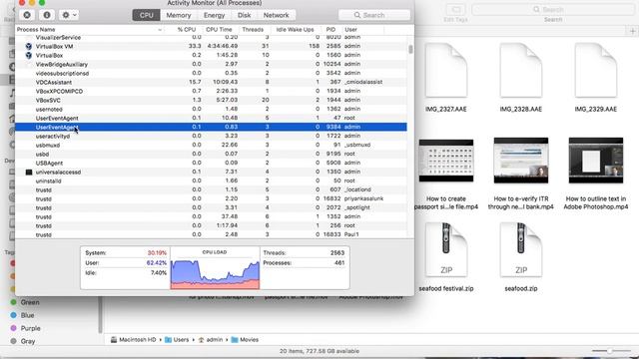The width and height of the screenshot is (639, 359).
Task: Select the videosubscriptionsd process
Action: [x=211, y=73]
